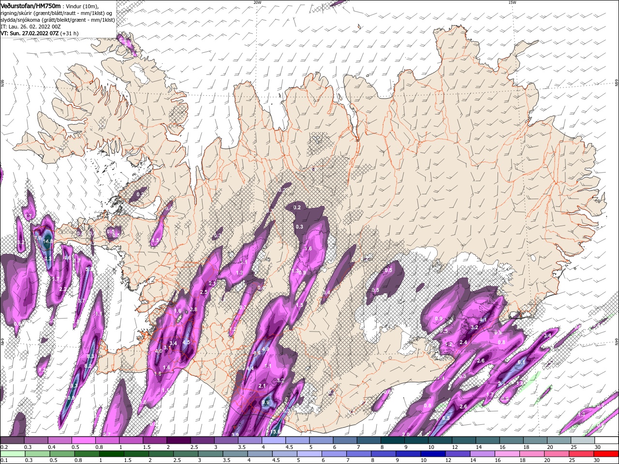Viewport: 619px width, 464px height.
Task: Pick the bright pink top-row swatch from 0.5 to 0.8
Action: [83, 440]
